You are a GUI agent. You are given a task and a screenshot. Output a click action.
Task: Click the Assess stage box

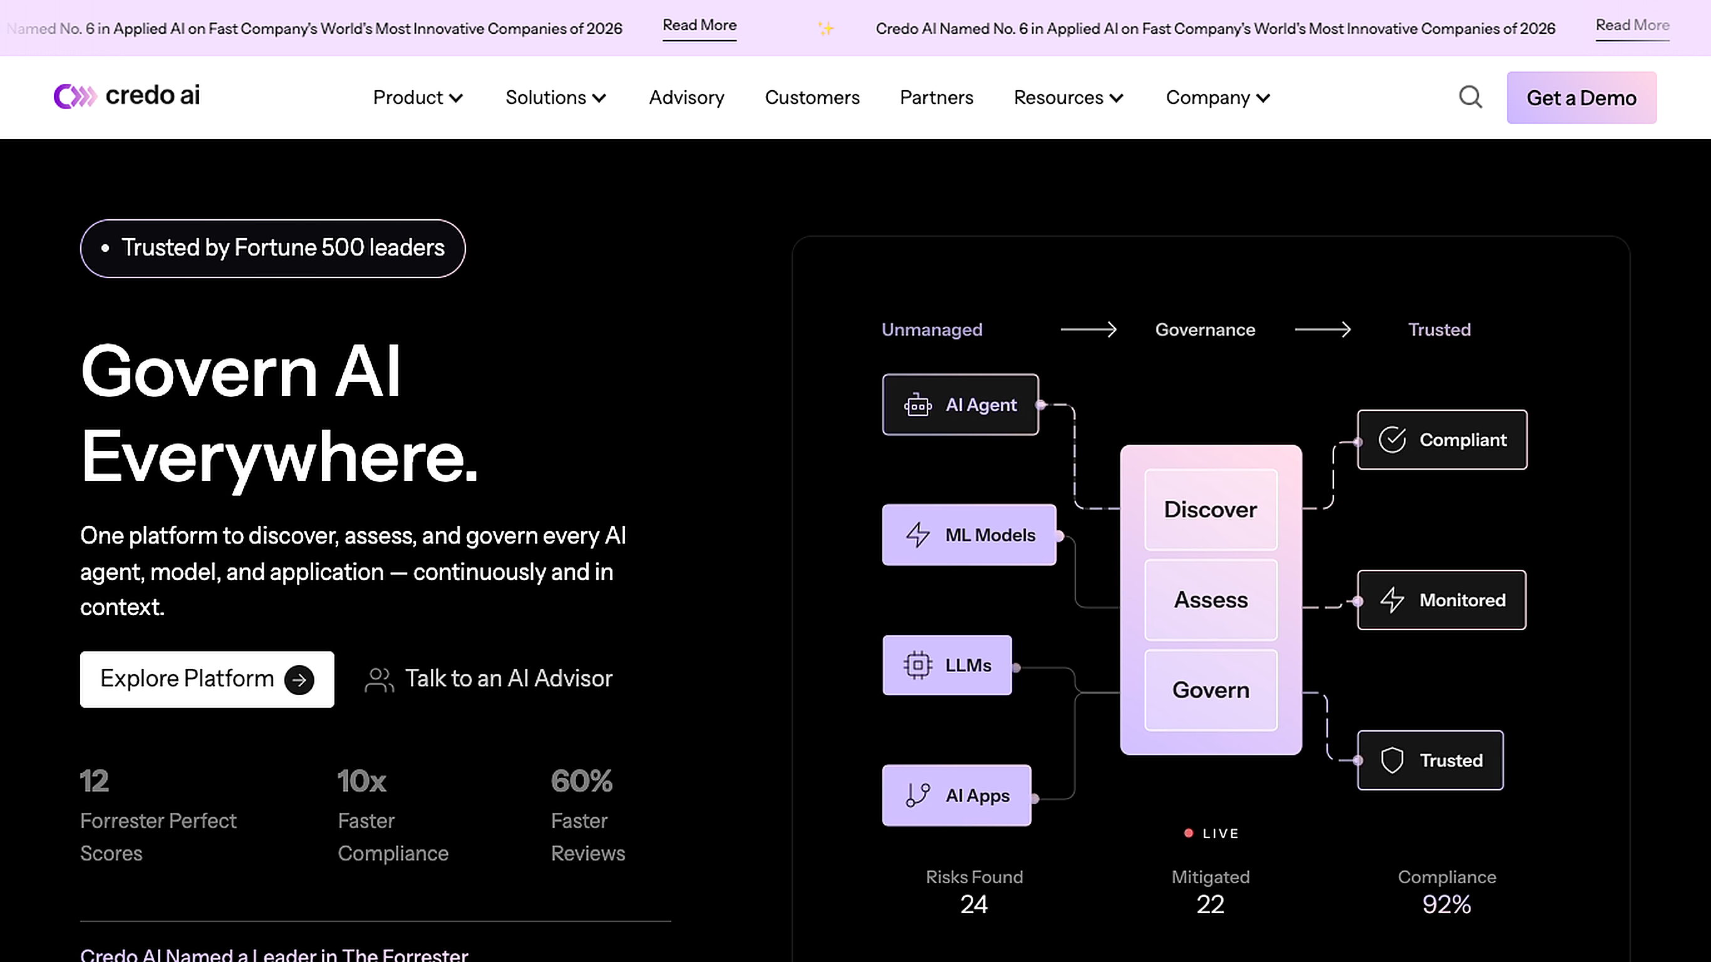coord(1211,600)
